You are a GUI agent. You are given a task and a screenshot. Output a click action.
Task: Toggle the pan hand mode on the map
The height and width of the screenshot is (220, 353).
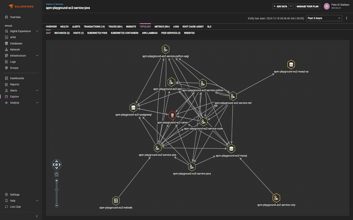tap(57, 174)
